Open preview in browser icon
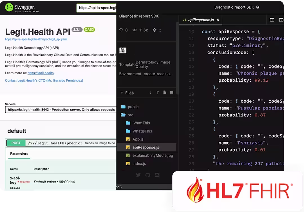The image size is (304, 212). (x=281, y=20)
